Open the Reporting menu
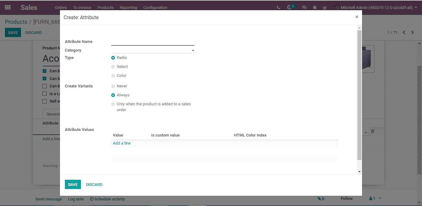This screenshot has width=422, height=206. [128, 7]
